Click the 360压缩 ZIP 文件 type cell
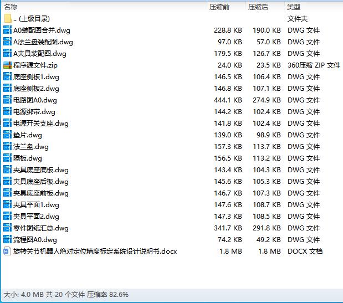The width and height of the screenshot is (343, 303). (314, 65)
